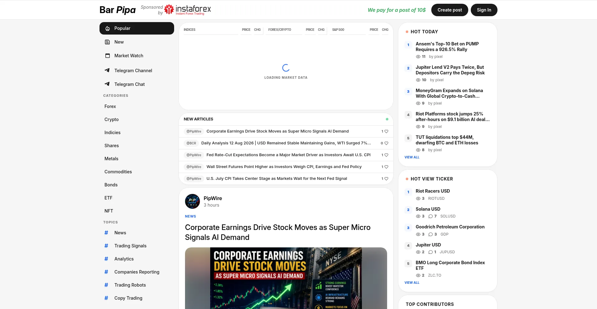Open the Goodrich Petroleum Corporation ticker
Image resolution: width=597 pixels, height=309 pixels.
[x=450, y=227]
